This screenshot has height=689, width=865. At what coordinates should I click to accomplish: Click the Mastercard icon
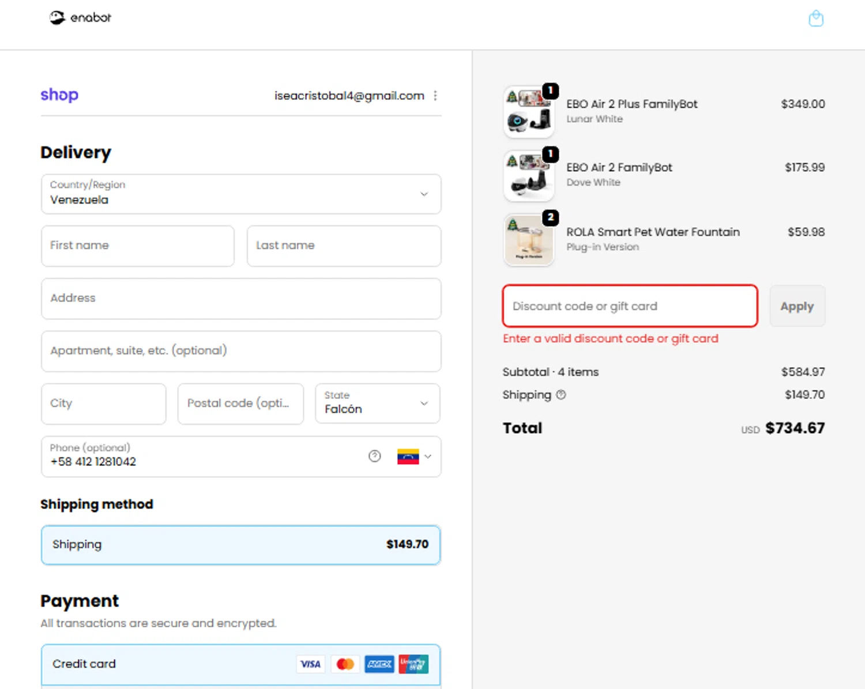click(345, 664)
